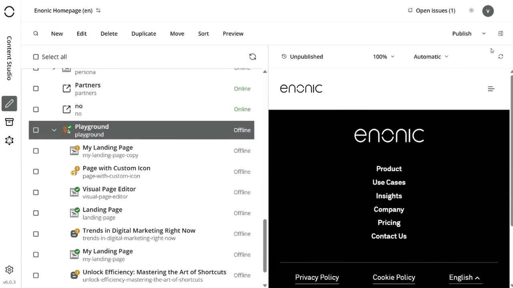Image resolution: width=513 pixels, height=288 pixels.
Task: Select checkbox for Trends in Digital Marketing
Action: pyautogui.click(x=36, y=234)
